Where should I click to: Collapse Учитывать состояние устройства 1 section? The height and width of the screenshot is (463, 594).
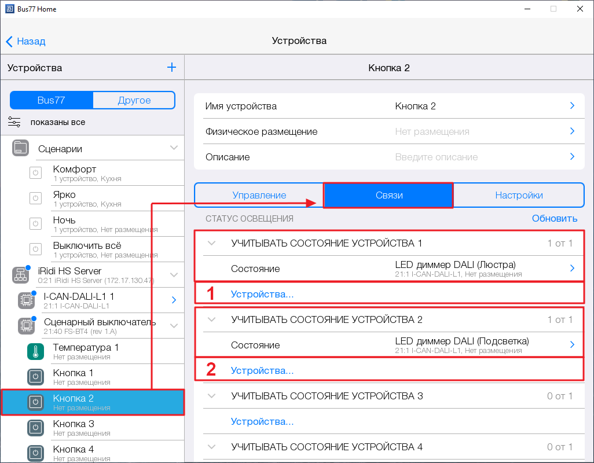pos(211,243)
